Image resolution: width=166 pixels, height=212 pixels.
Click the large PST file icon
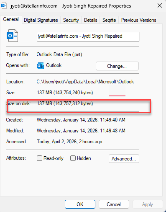pyautogui.click(x=13, y=36)
